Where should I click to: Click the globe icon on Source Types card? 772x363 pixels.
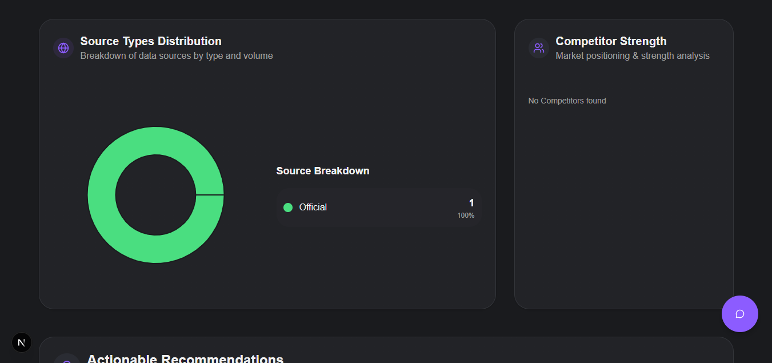[63, 48]
